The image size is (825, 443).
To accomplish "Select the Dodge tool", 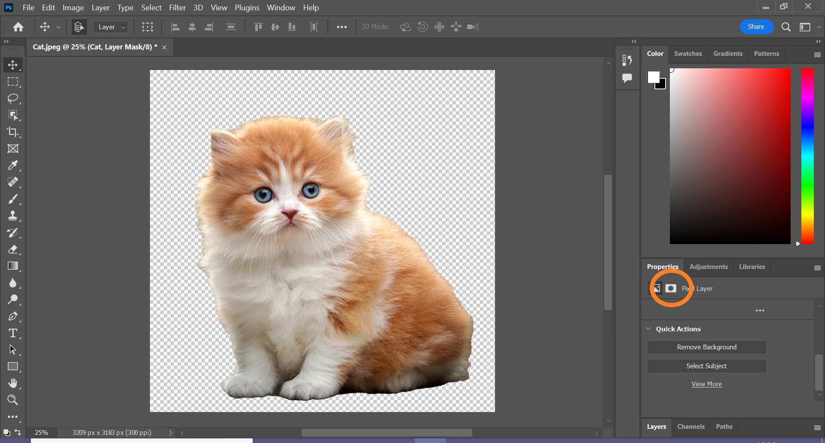I will [x=13, y=299].
